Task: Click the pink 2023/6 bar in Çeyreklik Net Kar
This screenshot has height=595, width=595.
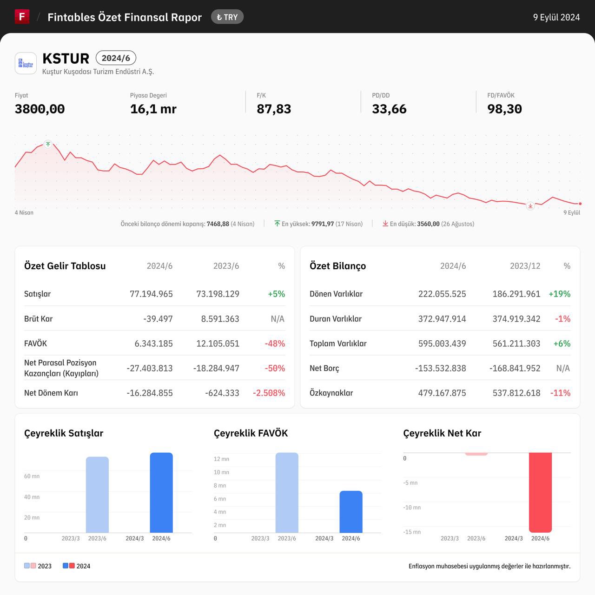Action: (x=476, y=454)
